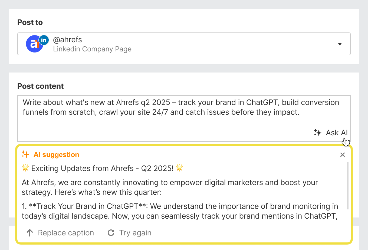The image size is (368, 250).
Task: Click the orange AI suggestion sparkle icon
Action: click(x=25, y=154)
